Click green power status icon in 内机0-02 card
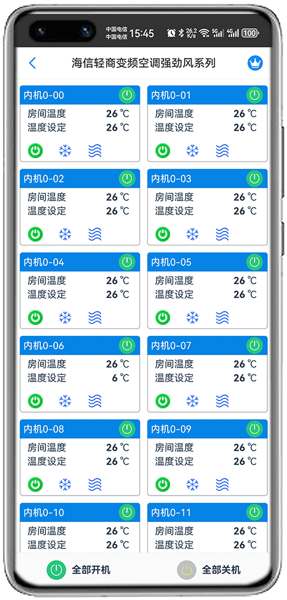This screenshot has width=287, height=600. point(35,234)
